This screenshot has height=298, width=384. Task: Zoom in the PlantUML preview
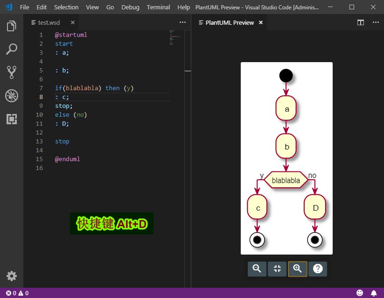click(x=297, y=269)
